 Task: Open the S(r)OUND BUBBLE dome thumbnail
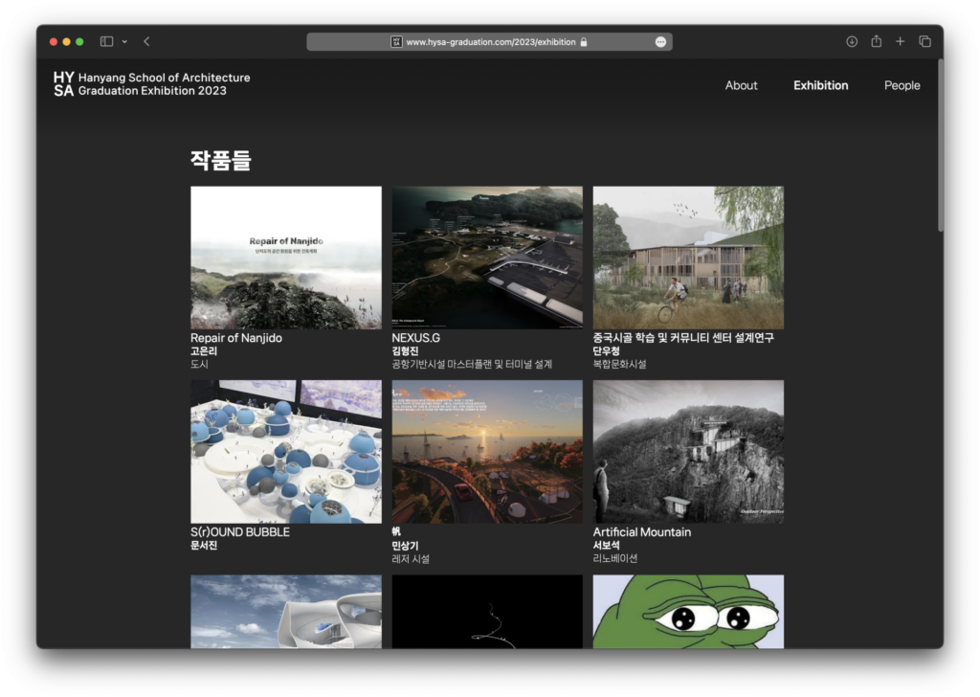pos(286,452)
